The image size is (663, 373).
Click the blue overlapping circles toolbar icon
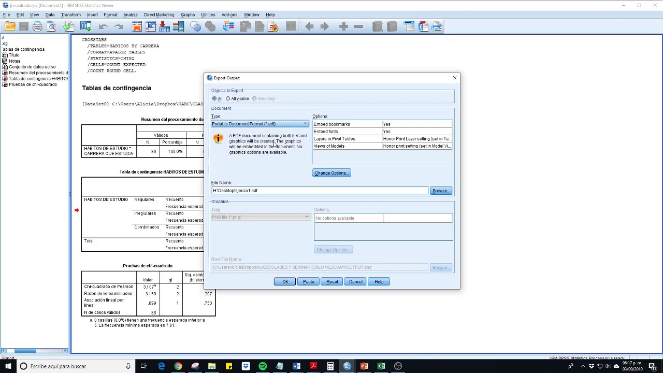tap(195, 26)
